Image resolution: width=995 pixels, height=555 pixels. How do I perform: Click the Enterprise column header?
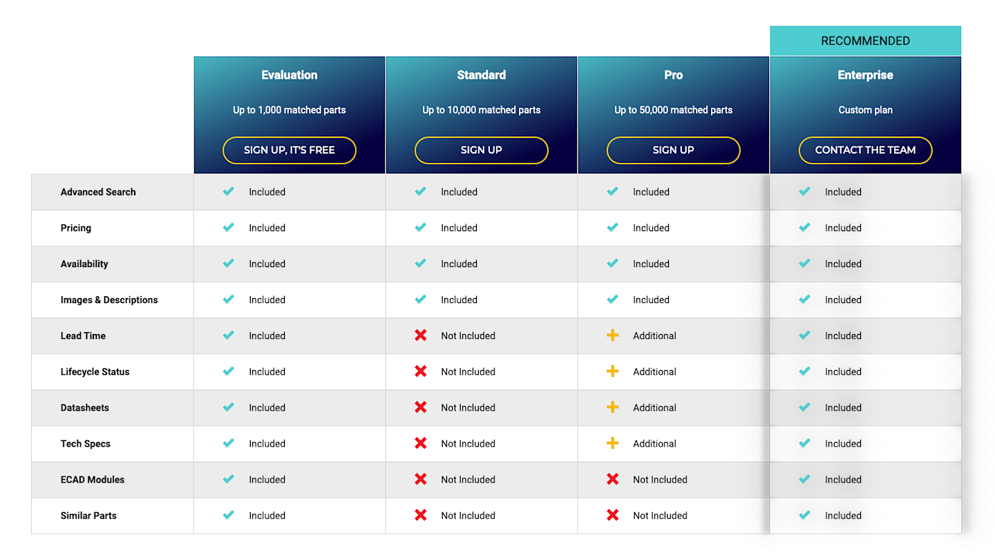click(x=865, y=75)
